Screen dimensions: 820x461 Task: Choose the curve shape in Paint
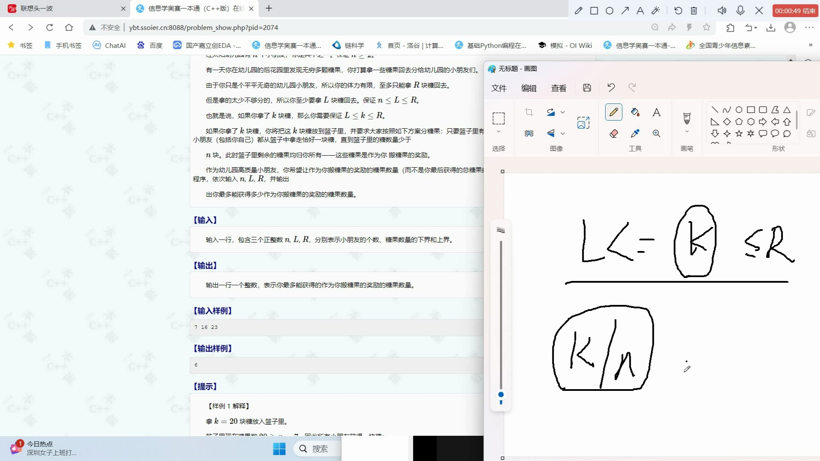pyautogui.click(x=727, y=110)
